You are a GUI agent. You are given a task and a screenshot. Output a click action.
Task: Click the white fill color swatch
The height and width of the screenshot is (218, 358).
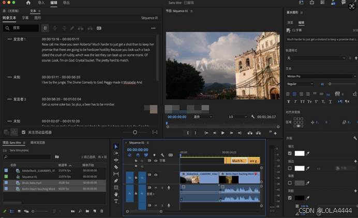pos(300,153)
